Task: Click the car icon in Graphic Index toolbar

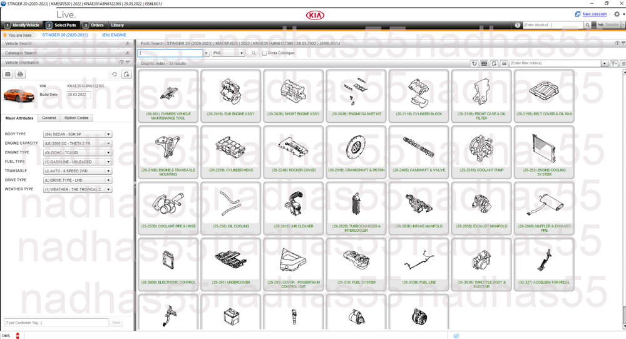Action: tap(504, 63)
